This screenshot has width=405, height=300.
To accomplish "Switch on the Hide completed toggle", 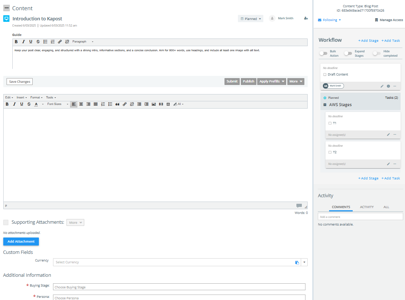I will tap(377, 53).
